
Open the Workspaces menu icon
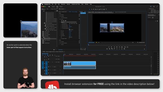click(x=151, y=7)
